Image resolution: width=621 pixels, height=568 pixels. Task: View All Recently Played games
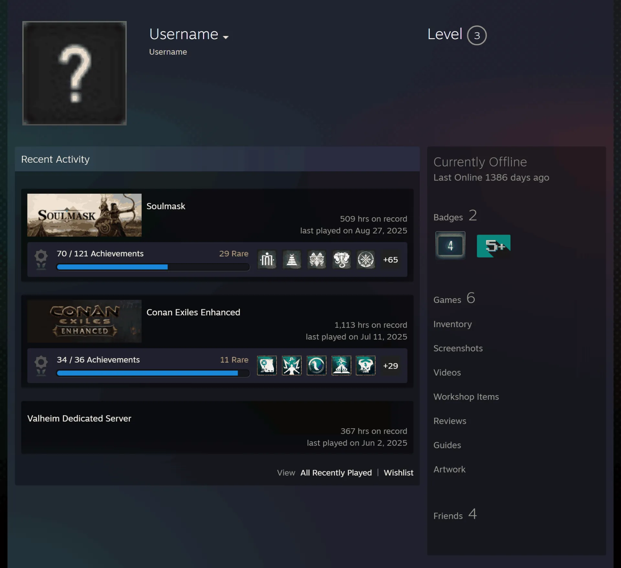pos(336,473)
